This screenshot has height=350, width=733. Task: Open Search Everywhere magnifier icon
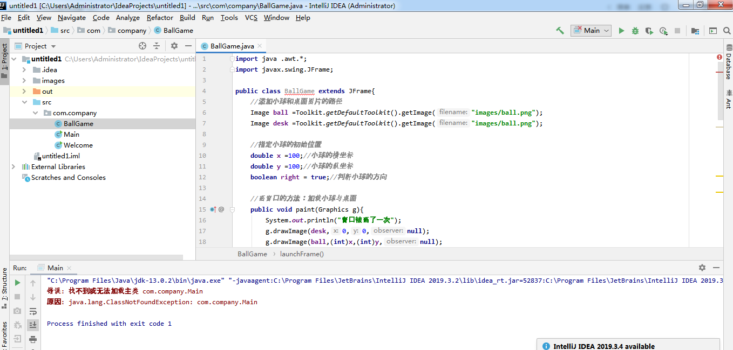[727, 31]
